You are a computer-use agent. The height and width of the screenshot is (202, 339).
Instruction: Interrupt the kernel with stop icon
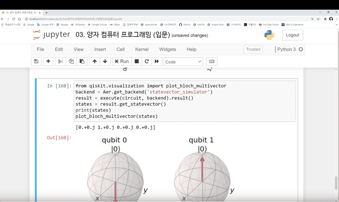[137, 62]
